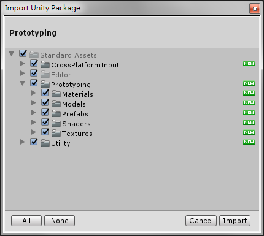This screenshot has height=236, width=264.
Task: Expand the Textures folder arrow
Action: point(34,132)
